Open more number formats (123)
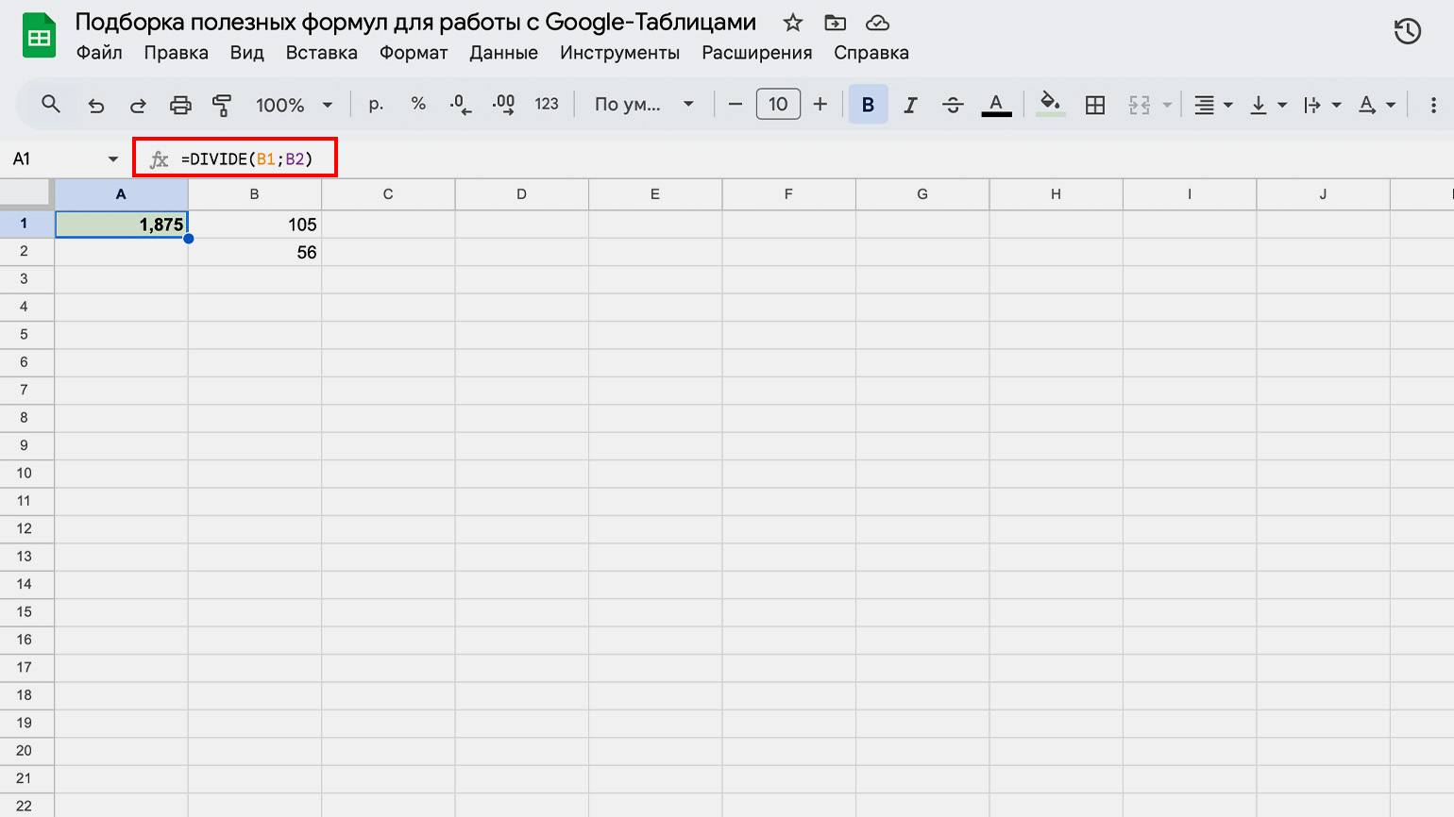Image resolution: width=1454 pixels, height=817 pixels. coord(547,104)
